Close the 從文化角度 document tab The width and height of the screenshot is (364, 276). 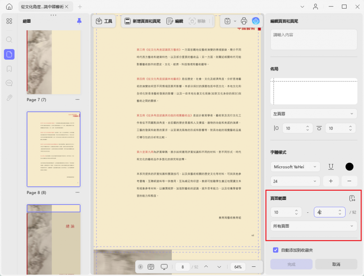[x=67, y=7]
